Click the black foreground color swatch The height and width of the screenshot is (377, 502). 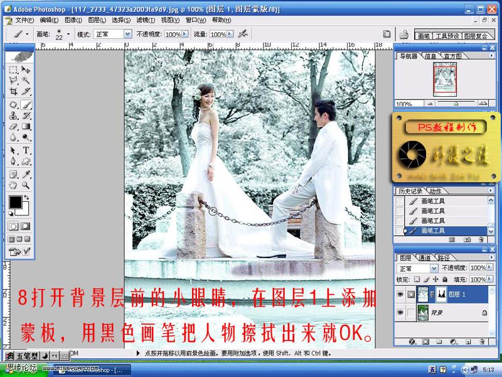15,202
